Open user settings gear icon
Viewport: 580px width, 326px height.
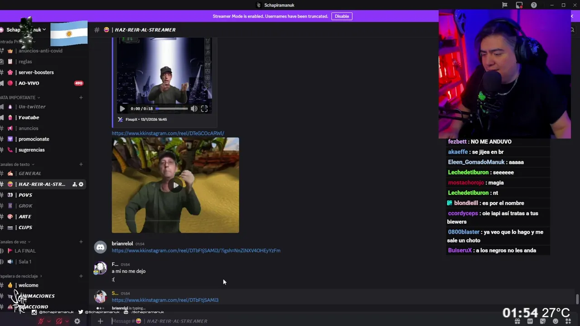point(77,321)
